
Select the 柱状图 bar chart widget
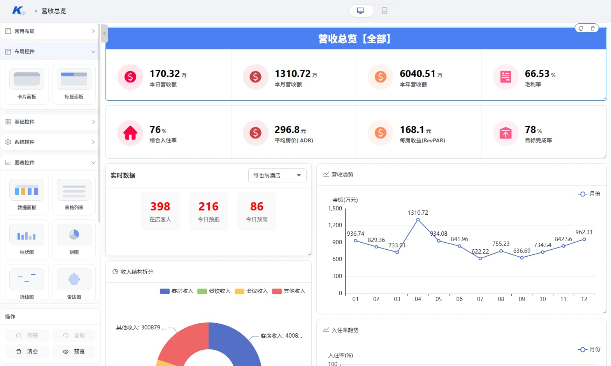[27, 240]
